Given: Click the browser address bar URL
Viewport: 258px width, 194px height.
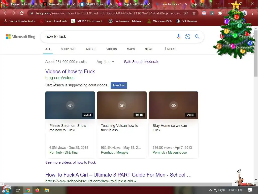Looking at the screenshot, I should (x=108, y=13).
